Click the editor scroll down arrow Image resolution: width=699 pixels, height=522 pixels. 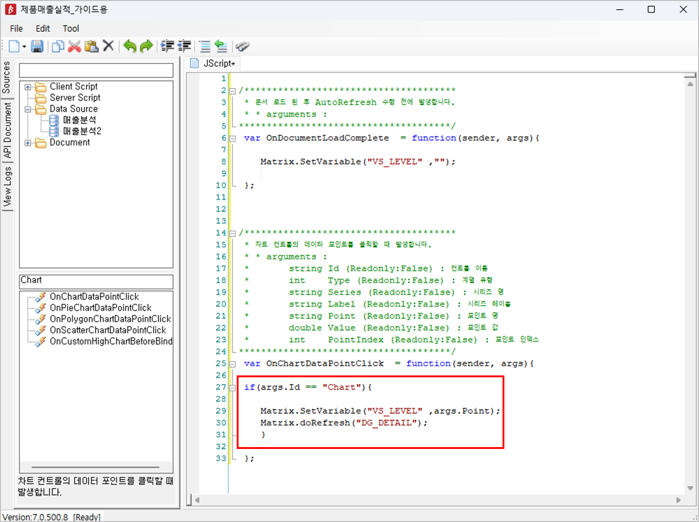pos(690,488)
